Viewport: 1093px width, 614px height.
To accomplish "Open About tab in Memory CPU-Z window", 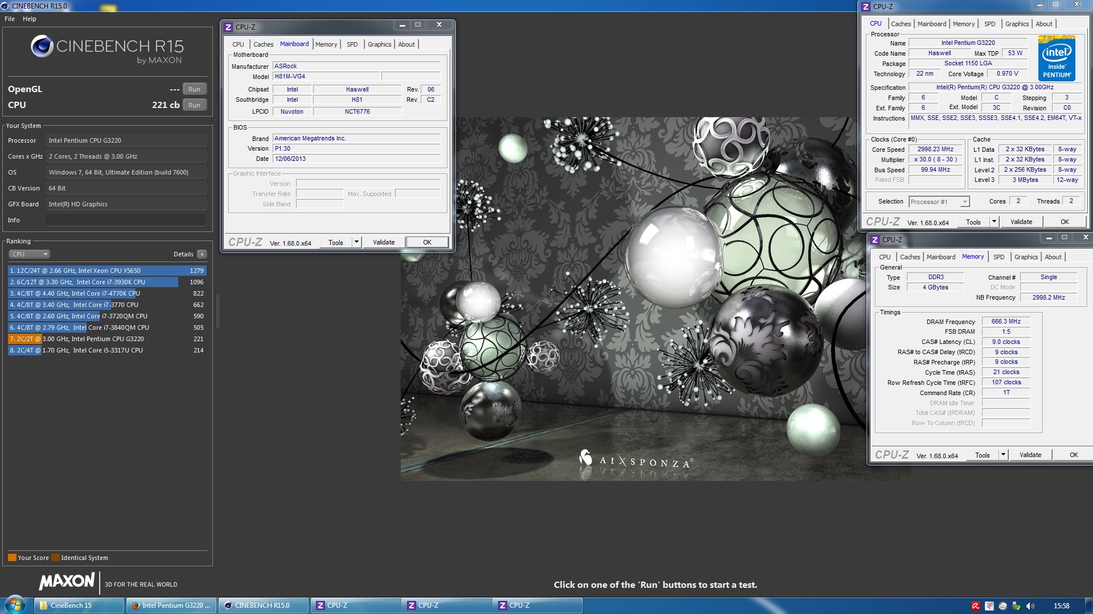I will 1053,257.
